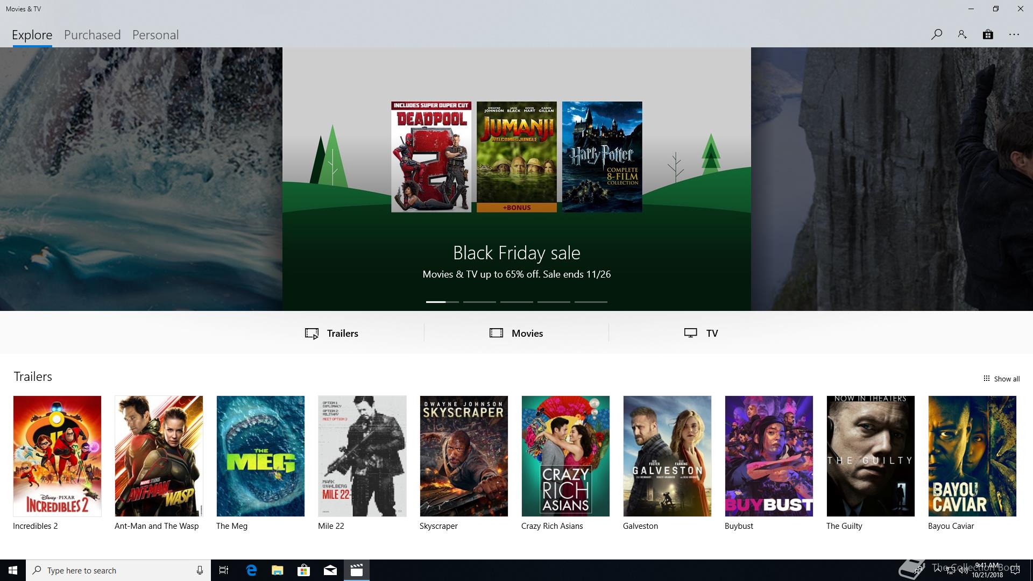1033x581 pixels.
Task: Select the third carousel page indicator
Action: (516, 302)
